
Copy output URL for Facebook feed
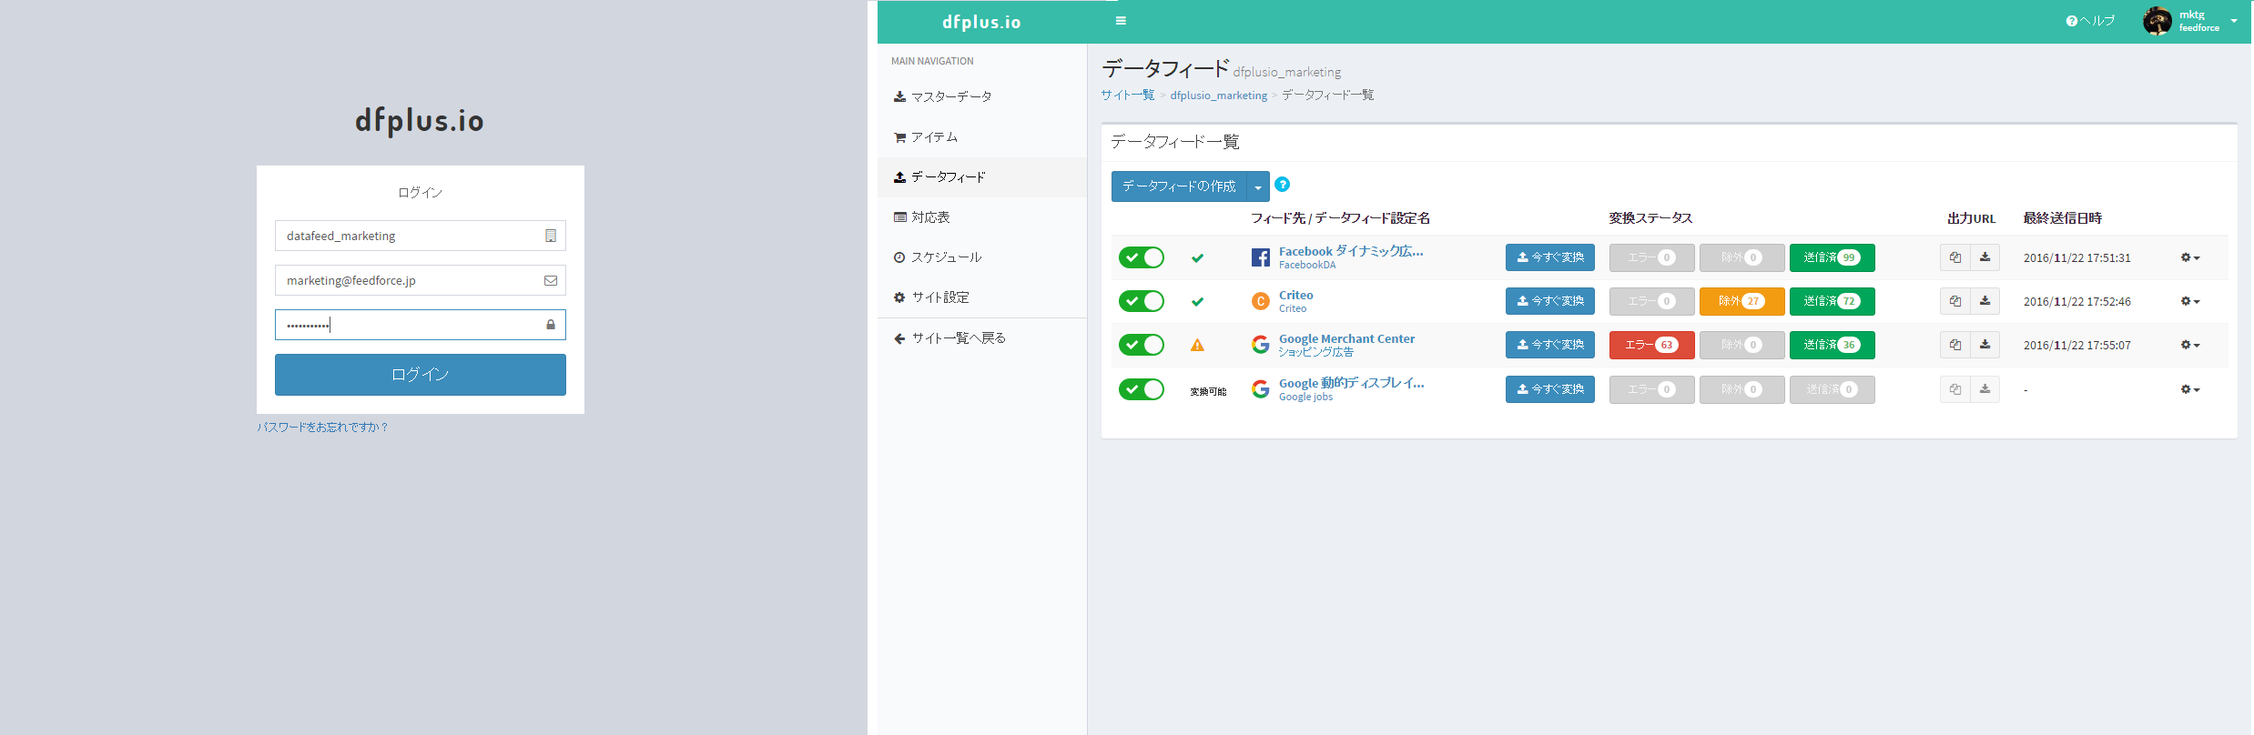click(1954, 257)
